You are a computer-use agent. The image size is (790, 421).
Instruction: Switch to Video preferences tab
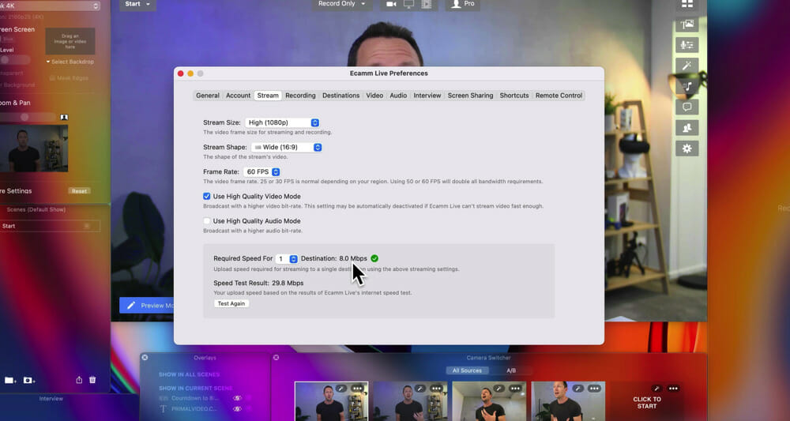coord(374,95)
